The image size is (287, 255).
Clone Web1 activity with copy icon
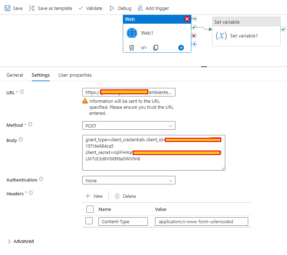point(156,48)
